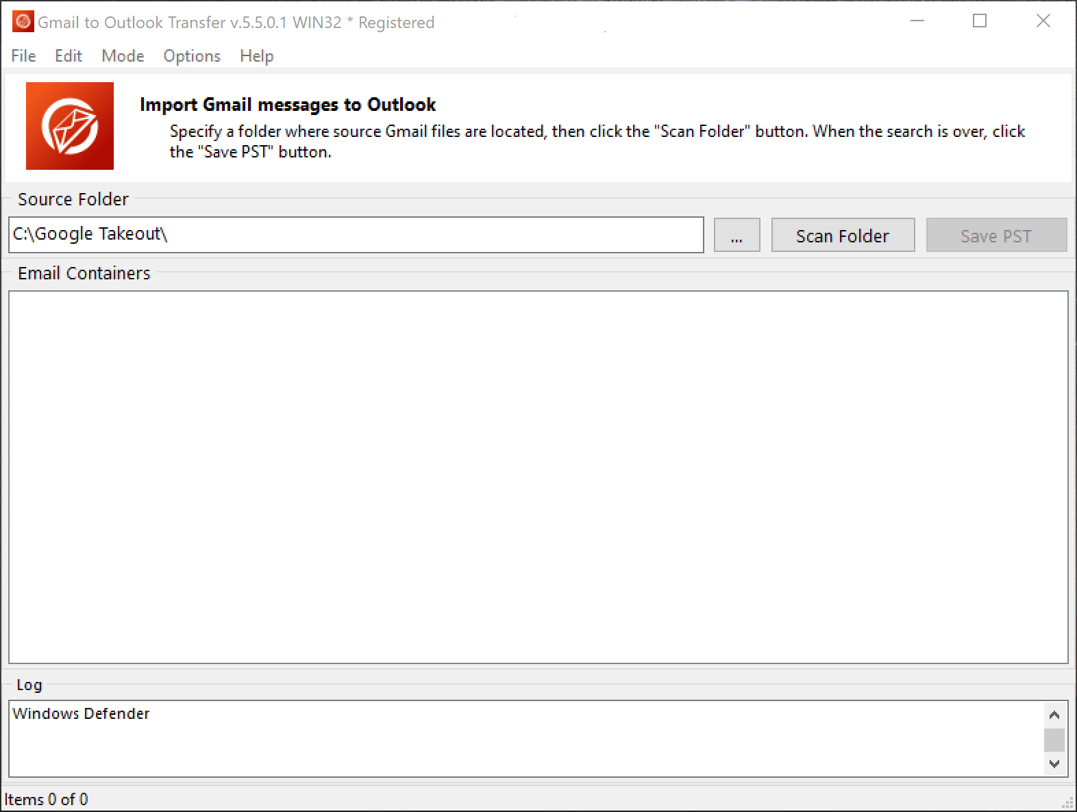Click the red envelope application logo
The width and height of the screenshot is (1077, 812).
click(x=70, y=126)
